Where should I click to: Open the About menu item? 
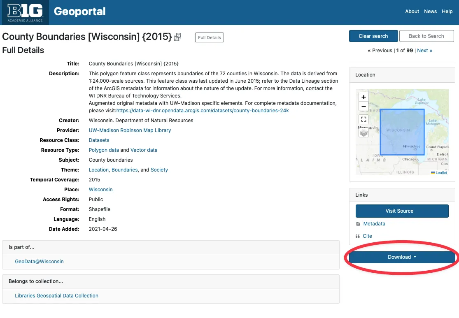tap(412, 12)
